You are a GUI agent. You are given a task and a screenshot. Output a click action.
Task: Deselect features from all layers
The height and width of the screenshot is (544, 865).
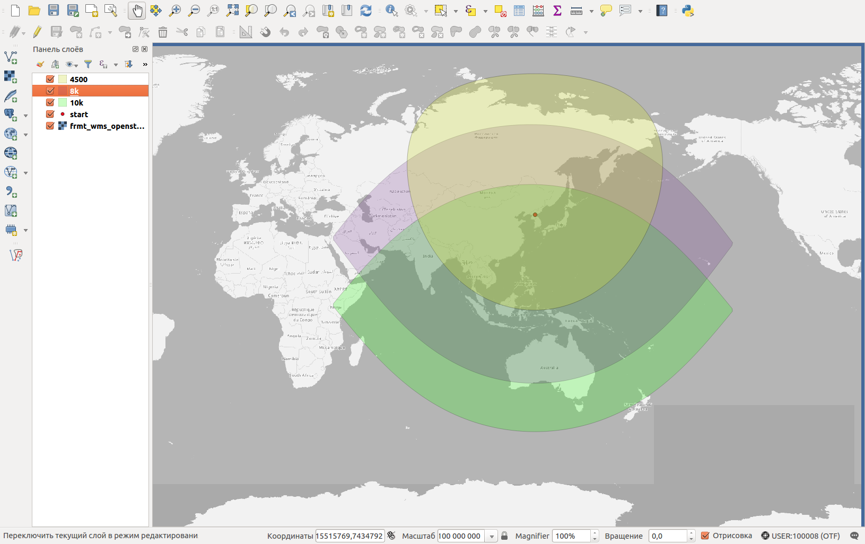point(500,11)
